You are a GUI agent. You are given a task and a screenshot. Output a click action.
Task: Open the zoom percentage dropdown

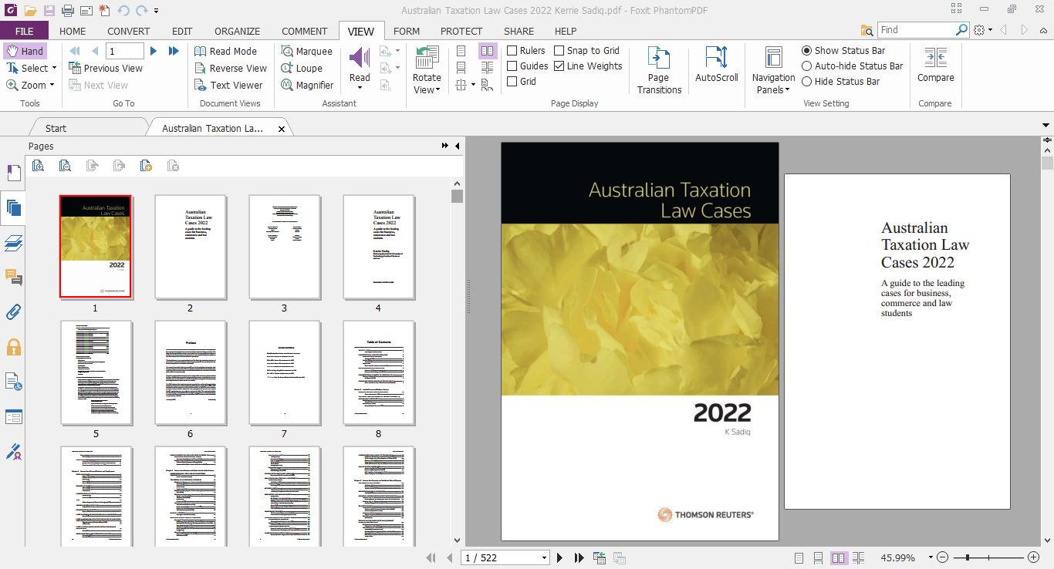931,557
